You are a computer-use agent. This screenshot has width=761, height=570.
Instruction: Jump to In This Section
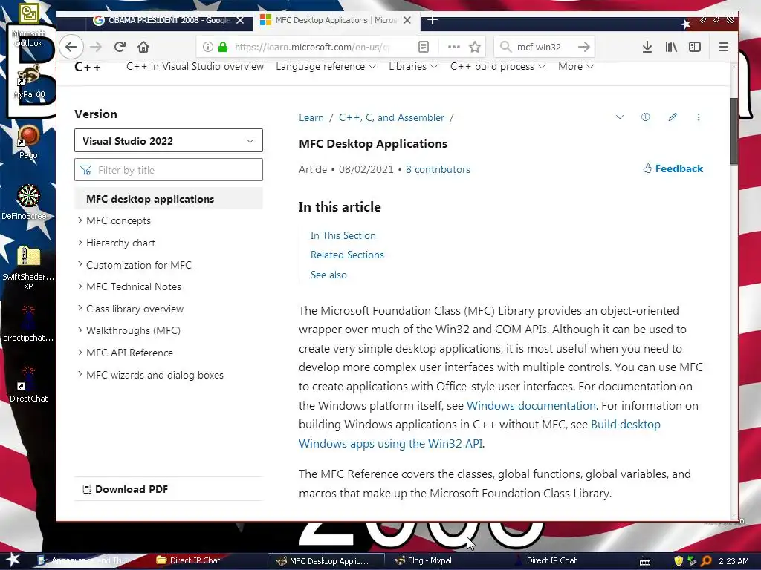pyautogui.click(x=343, y=235)
